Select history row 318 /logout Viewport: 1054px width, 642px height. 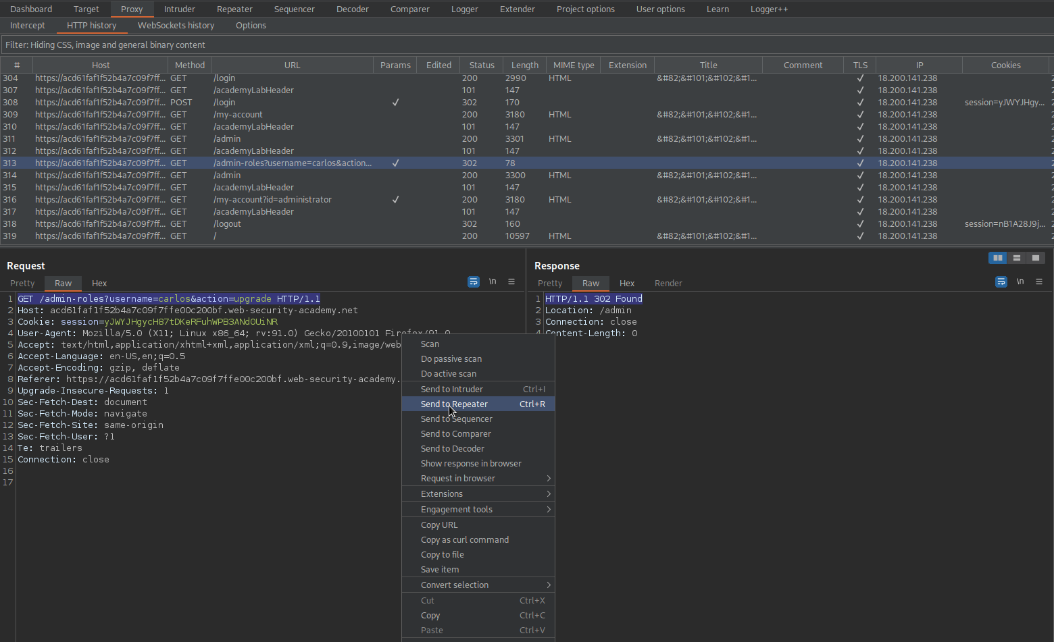click(527, 223)
